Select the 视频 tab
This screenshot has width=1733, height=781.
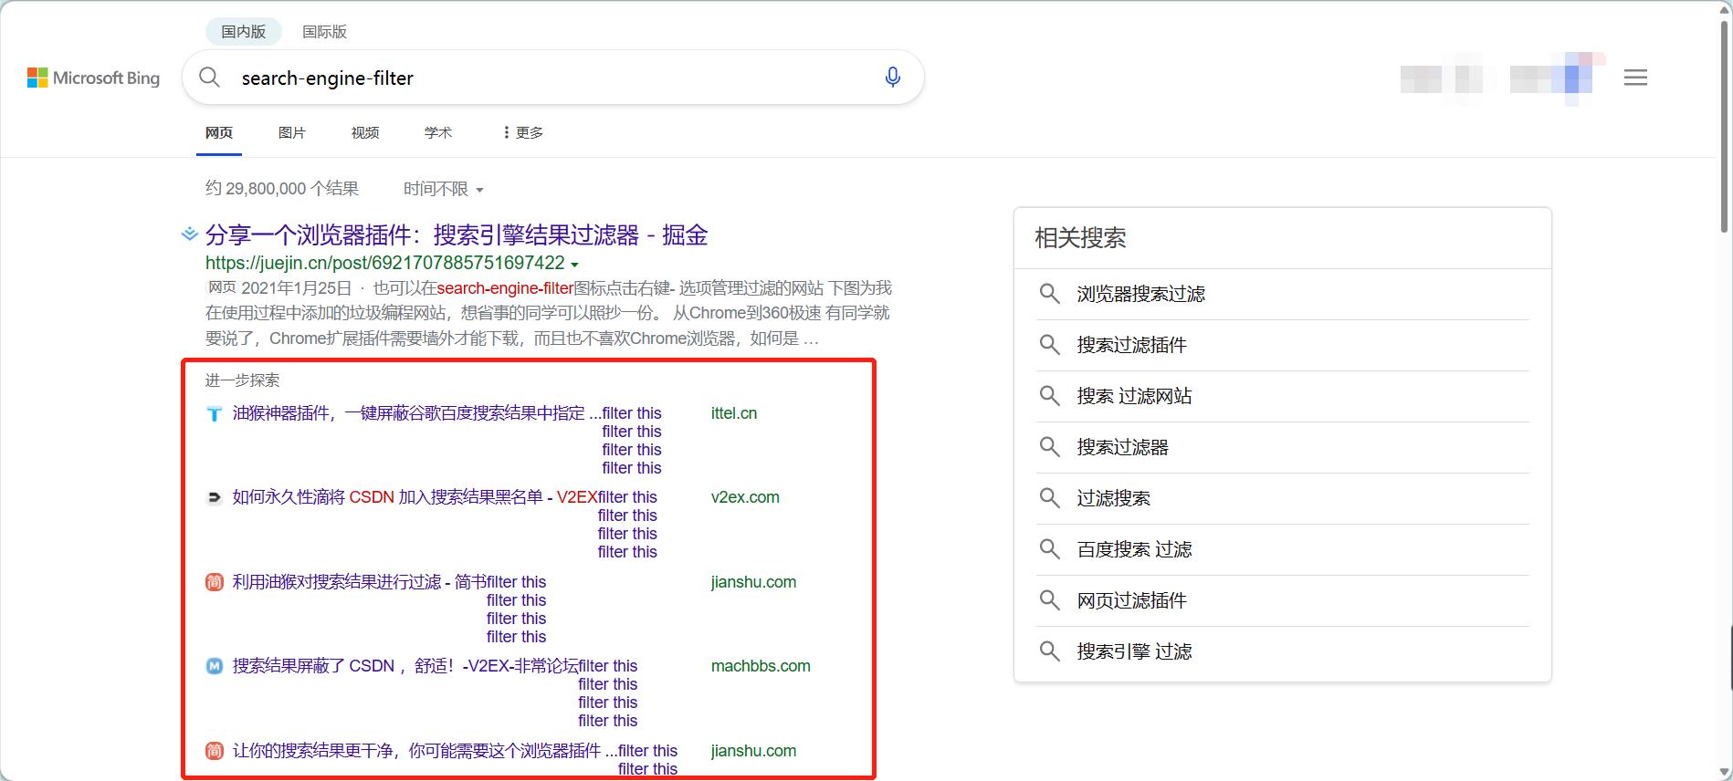365,132
